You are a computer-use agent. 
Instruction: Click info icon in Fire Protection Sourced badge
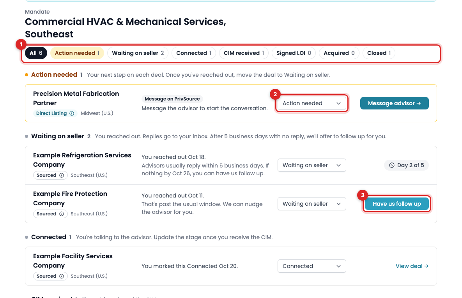coord(62,214)
